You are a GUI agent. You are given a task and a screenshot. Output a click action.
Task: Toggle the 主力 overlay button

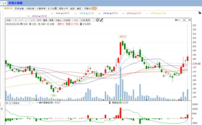point(27,20)
